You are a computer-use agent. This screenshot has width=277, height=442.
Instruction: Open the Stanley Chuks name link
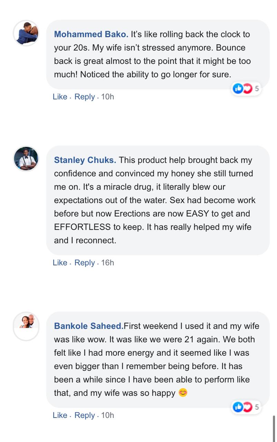85,160
